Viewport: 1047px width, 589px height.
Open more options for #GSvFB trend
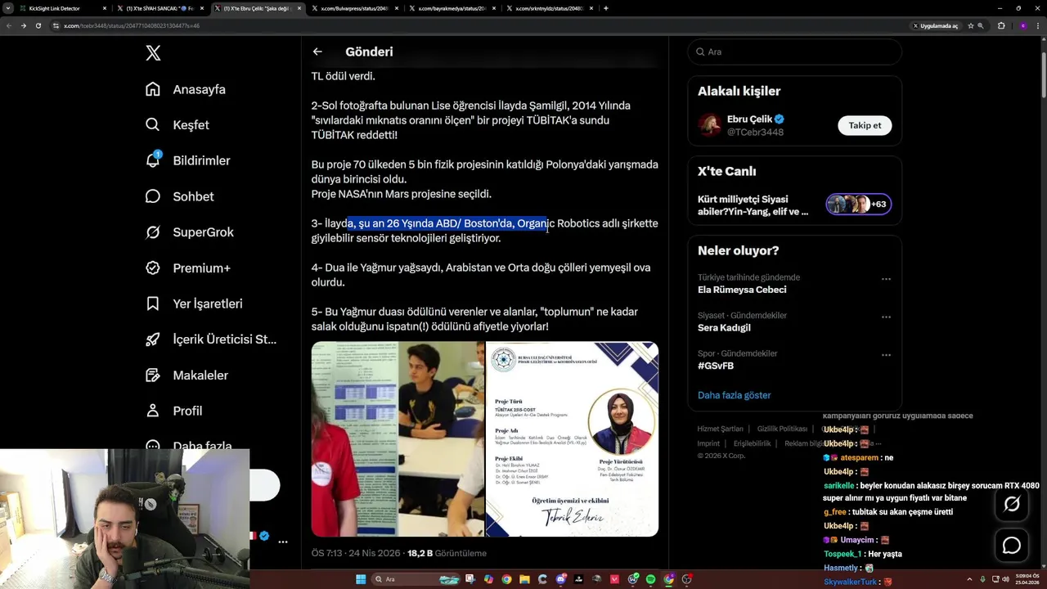click(x=886, y=355)
